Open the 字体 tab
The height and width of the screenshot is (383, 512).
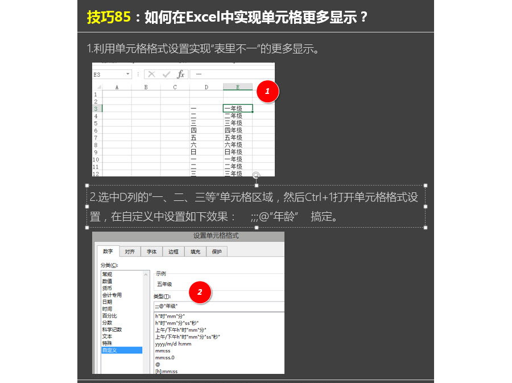[151, 252]
